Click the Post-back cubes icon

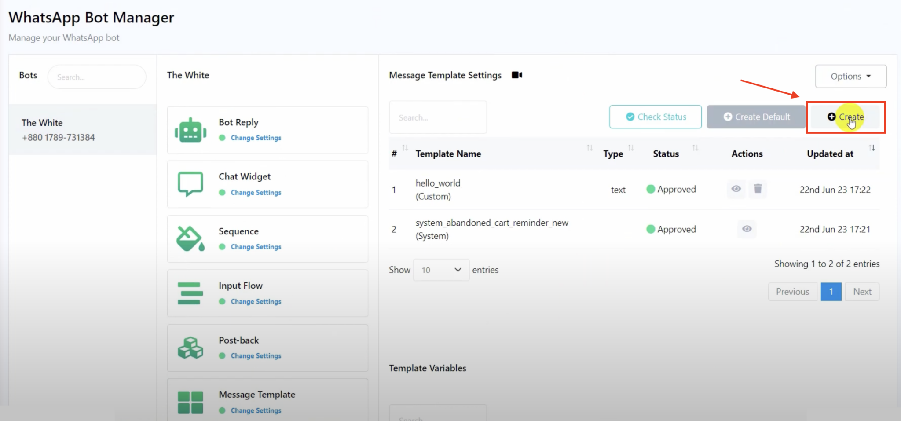pyautogui.click(x=190, y=348)
